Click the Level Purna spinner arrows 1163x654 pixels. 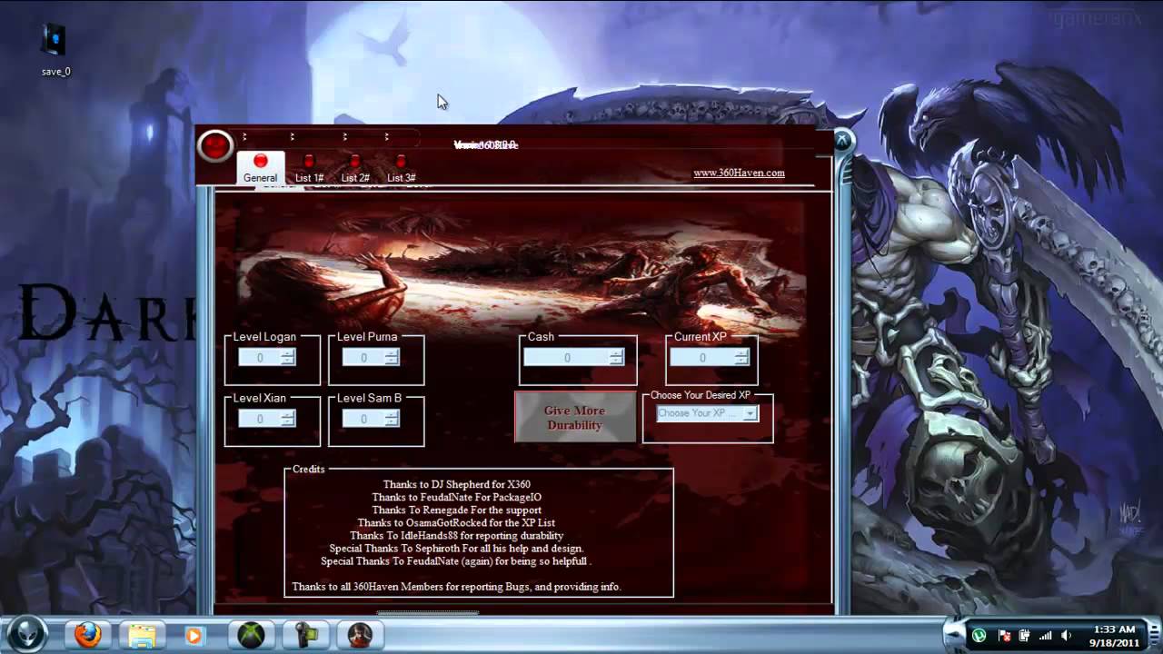(x=392, y=358)
